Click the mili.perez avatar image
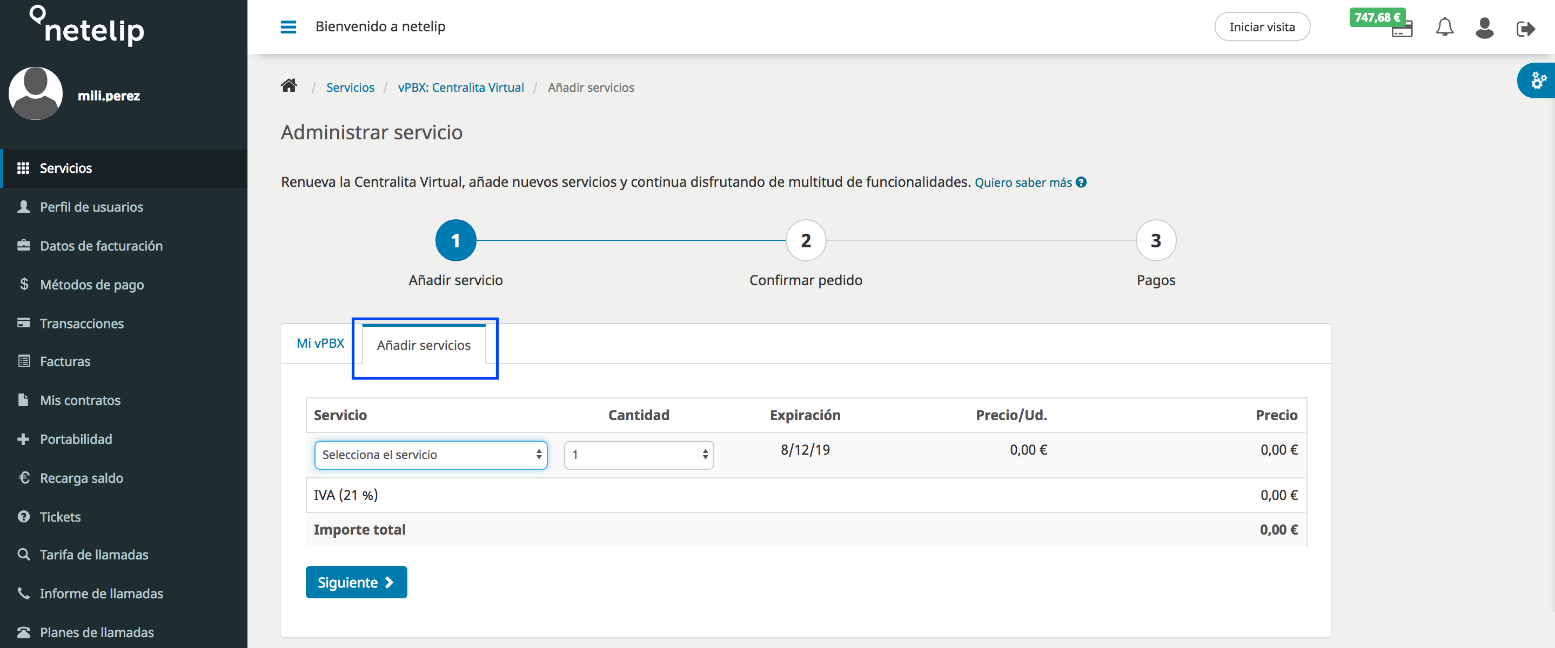The height and width of the screenshot is (648, 1555). pos(36,93)
